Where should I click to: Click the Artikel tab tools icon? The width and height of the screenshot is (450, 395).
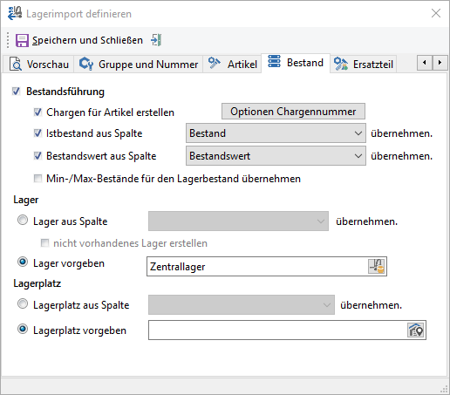click(215, 63)
